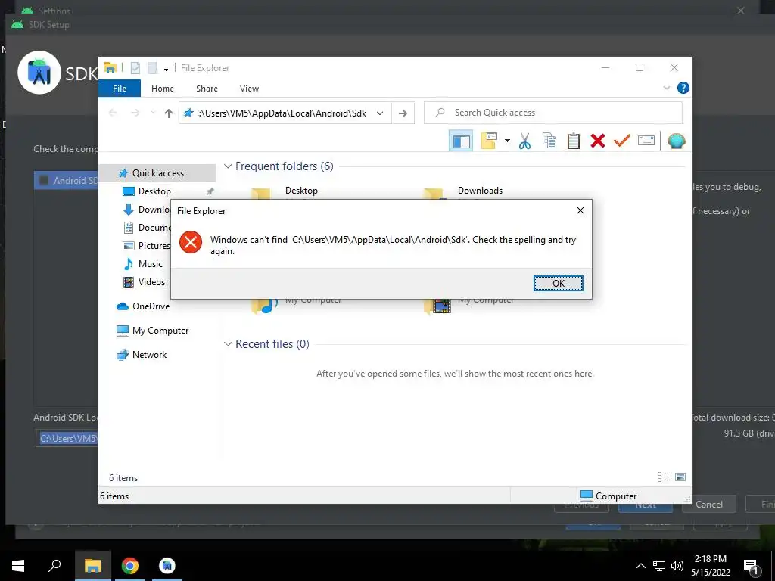Toggle Android SDK component checkbox in SDK Setup
The image size is (775, 581).
tap(44, 180)
